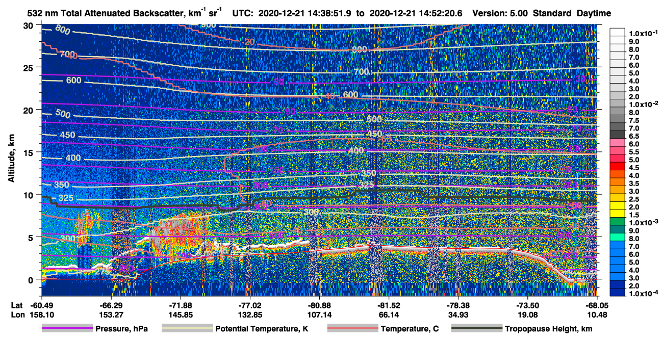Click the Pressure, hPa legend line swatch
663x340 pixels.
coord(68,329)
